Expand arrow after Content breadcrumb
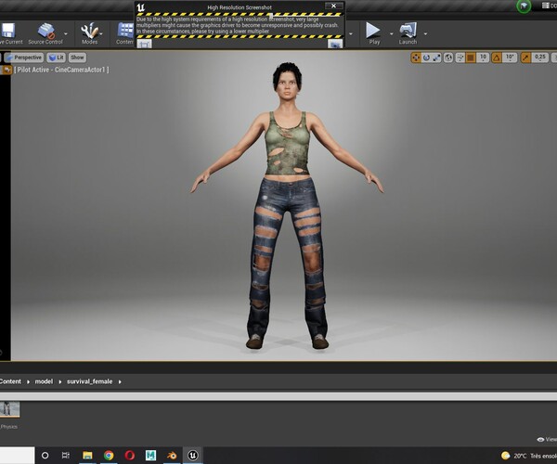Viewport: 557px width, 464px height. pos(28,381)
